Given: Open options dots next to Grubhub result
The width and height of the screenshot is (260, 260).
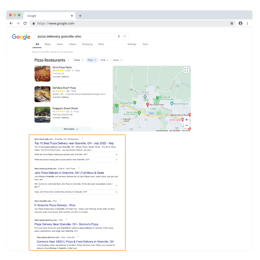Looking at the screenshot, I should [79, 168].
